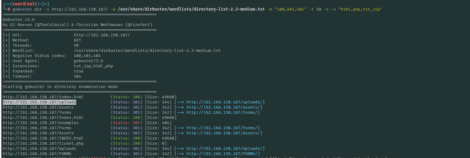
Task: Click the red Status 503 text
Action: click(x=126, y=123)
